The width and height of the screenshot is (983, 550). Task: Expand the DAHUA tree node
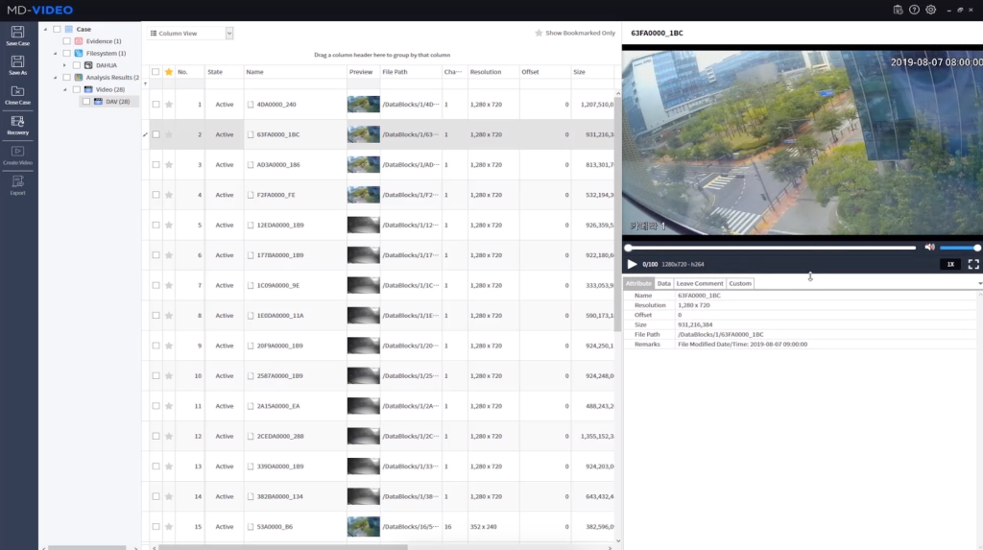(x=64, y=65)
